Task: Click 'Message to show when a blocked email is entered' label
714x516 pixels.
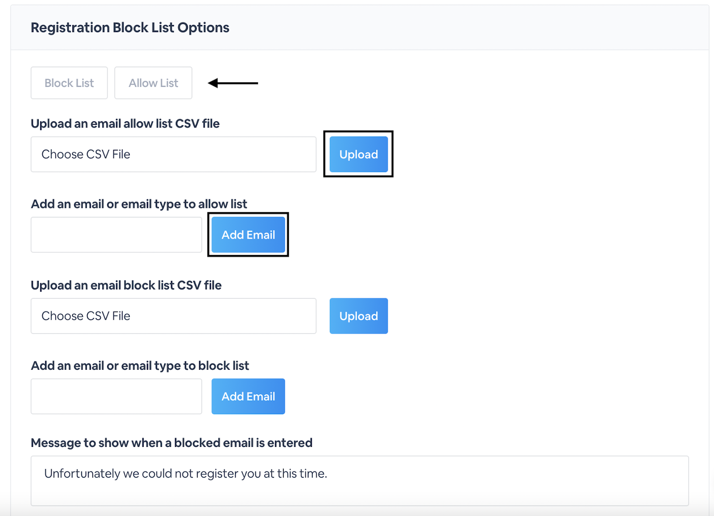Action: tap(171, 443)
